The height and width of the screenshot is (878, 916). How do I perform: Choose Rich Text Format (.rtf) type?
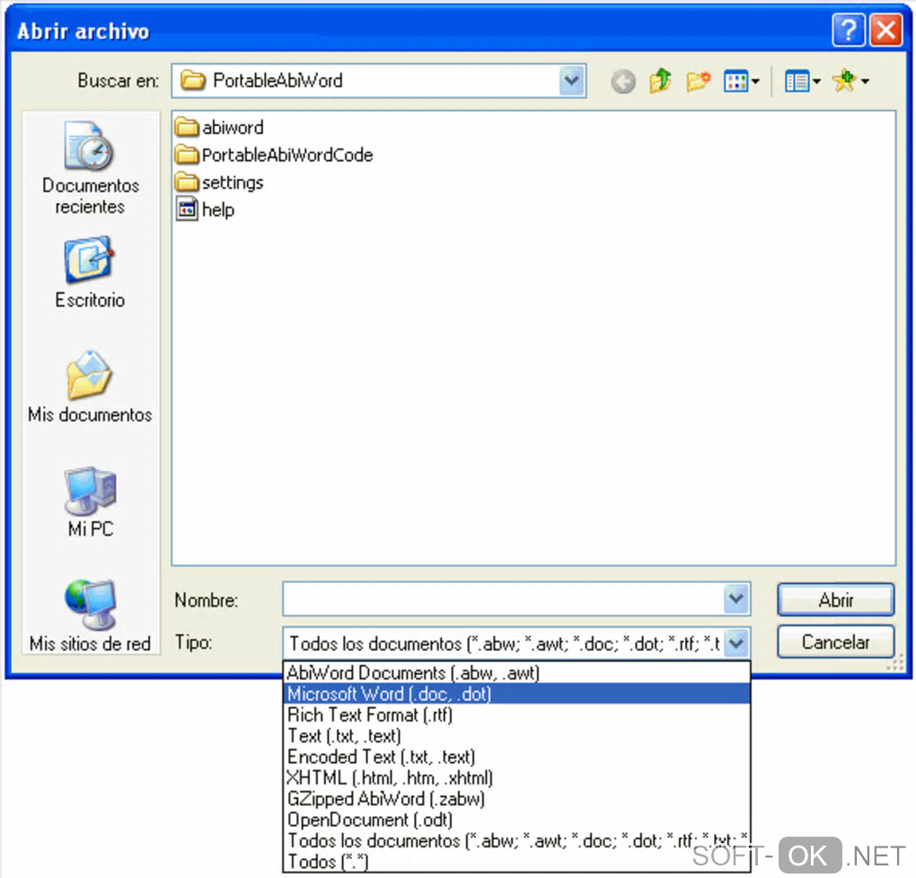[x=516, y=715]
